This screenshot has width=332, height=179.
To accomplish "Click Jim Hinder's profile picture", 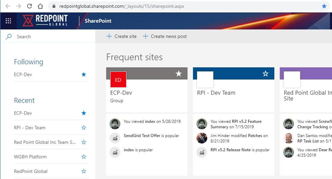I will [202, 138].
